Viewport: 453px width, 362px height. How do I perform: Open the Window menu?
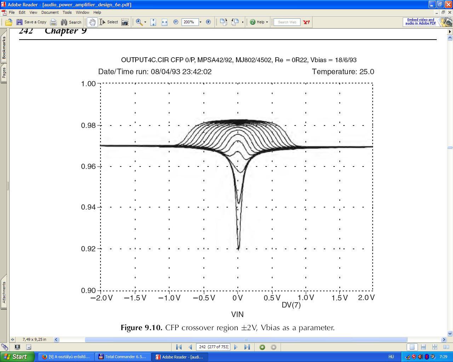coord(82,12)
